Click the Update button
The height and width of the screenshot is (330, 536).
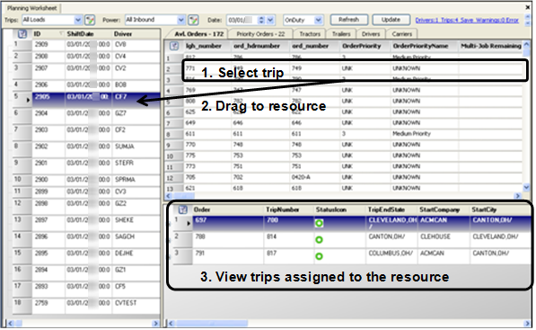pyautogui.click(x=391, y=20)
